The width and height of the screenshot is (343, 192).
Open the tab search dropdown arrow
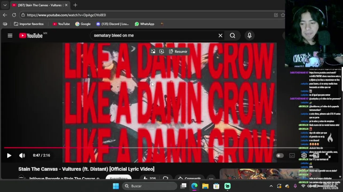pyautogui.click(x=5, y=5)
